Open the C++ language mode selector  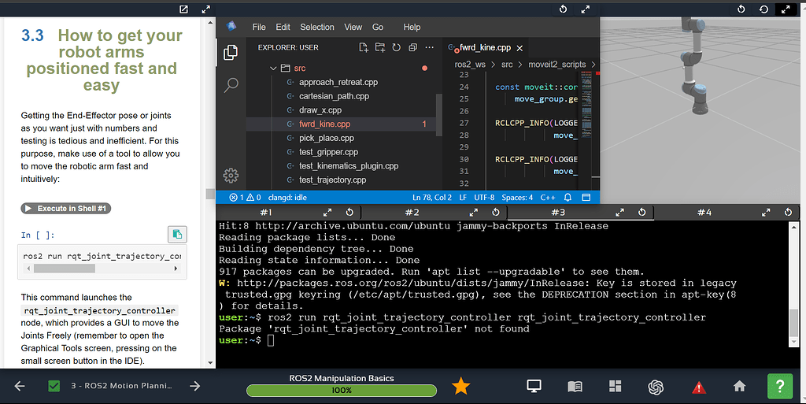pyautogui.click(x=548, y=197)
